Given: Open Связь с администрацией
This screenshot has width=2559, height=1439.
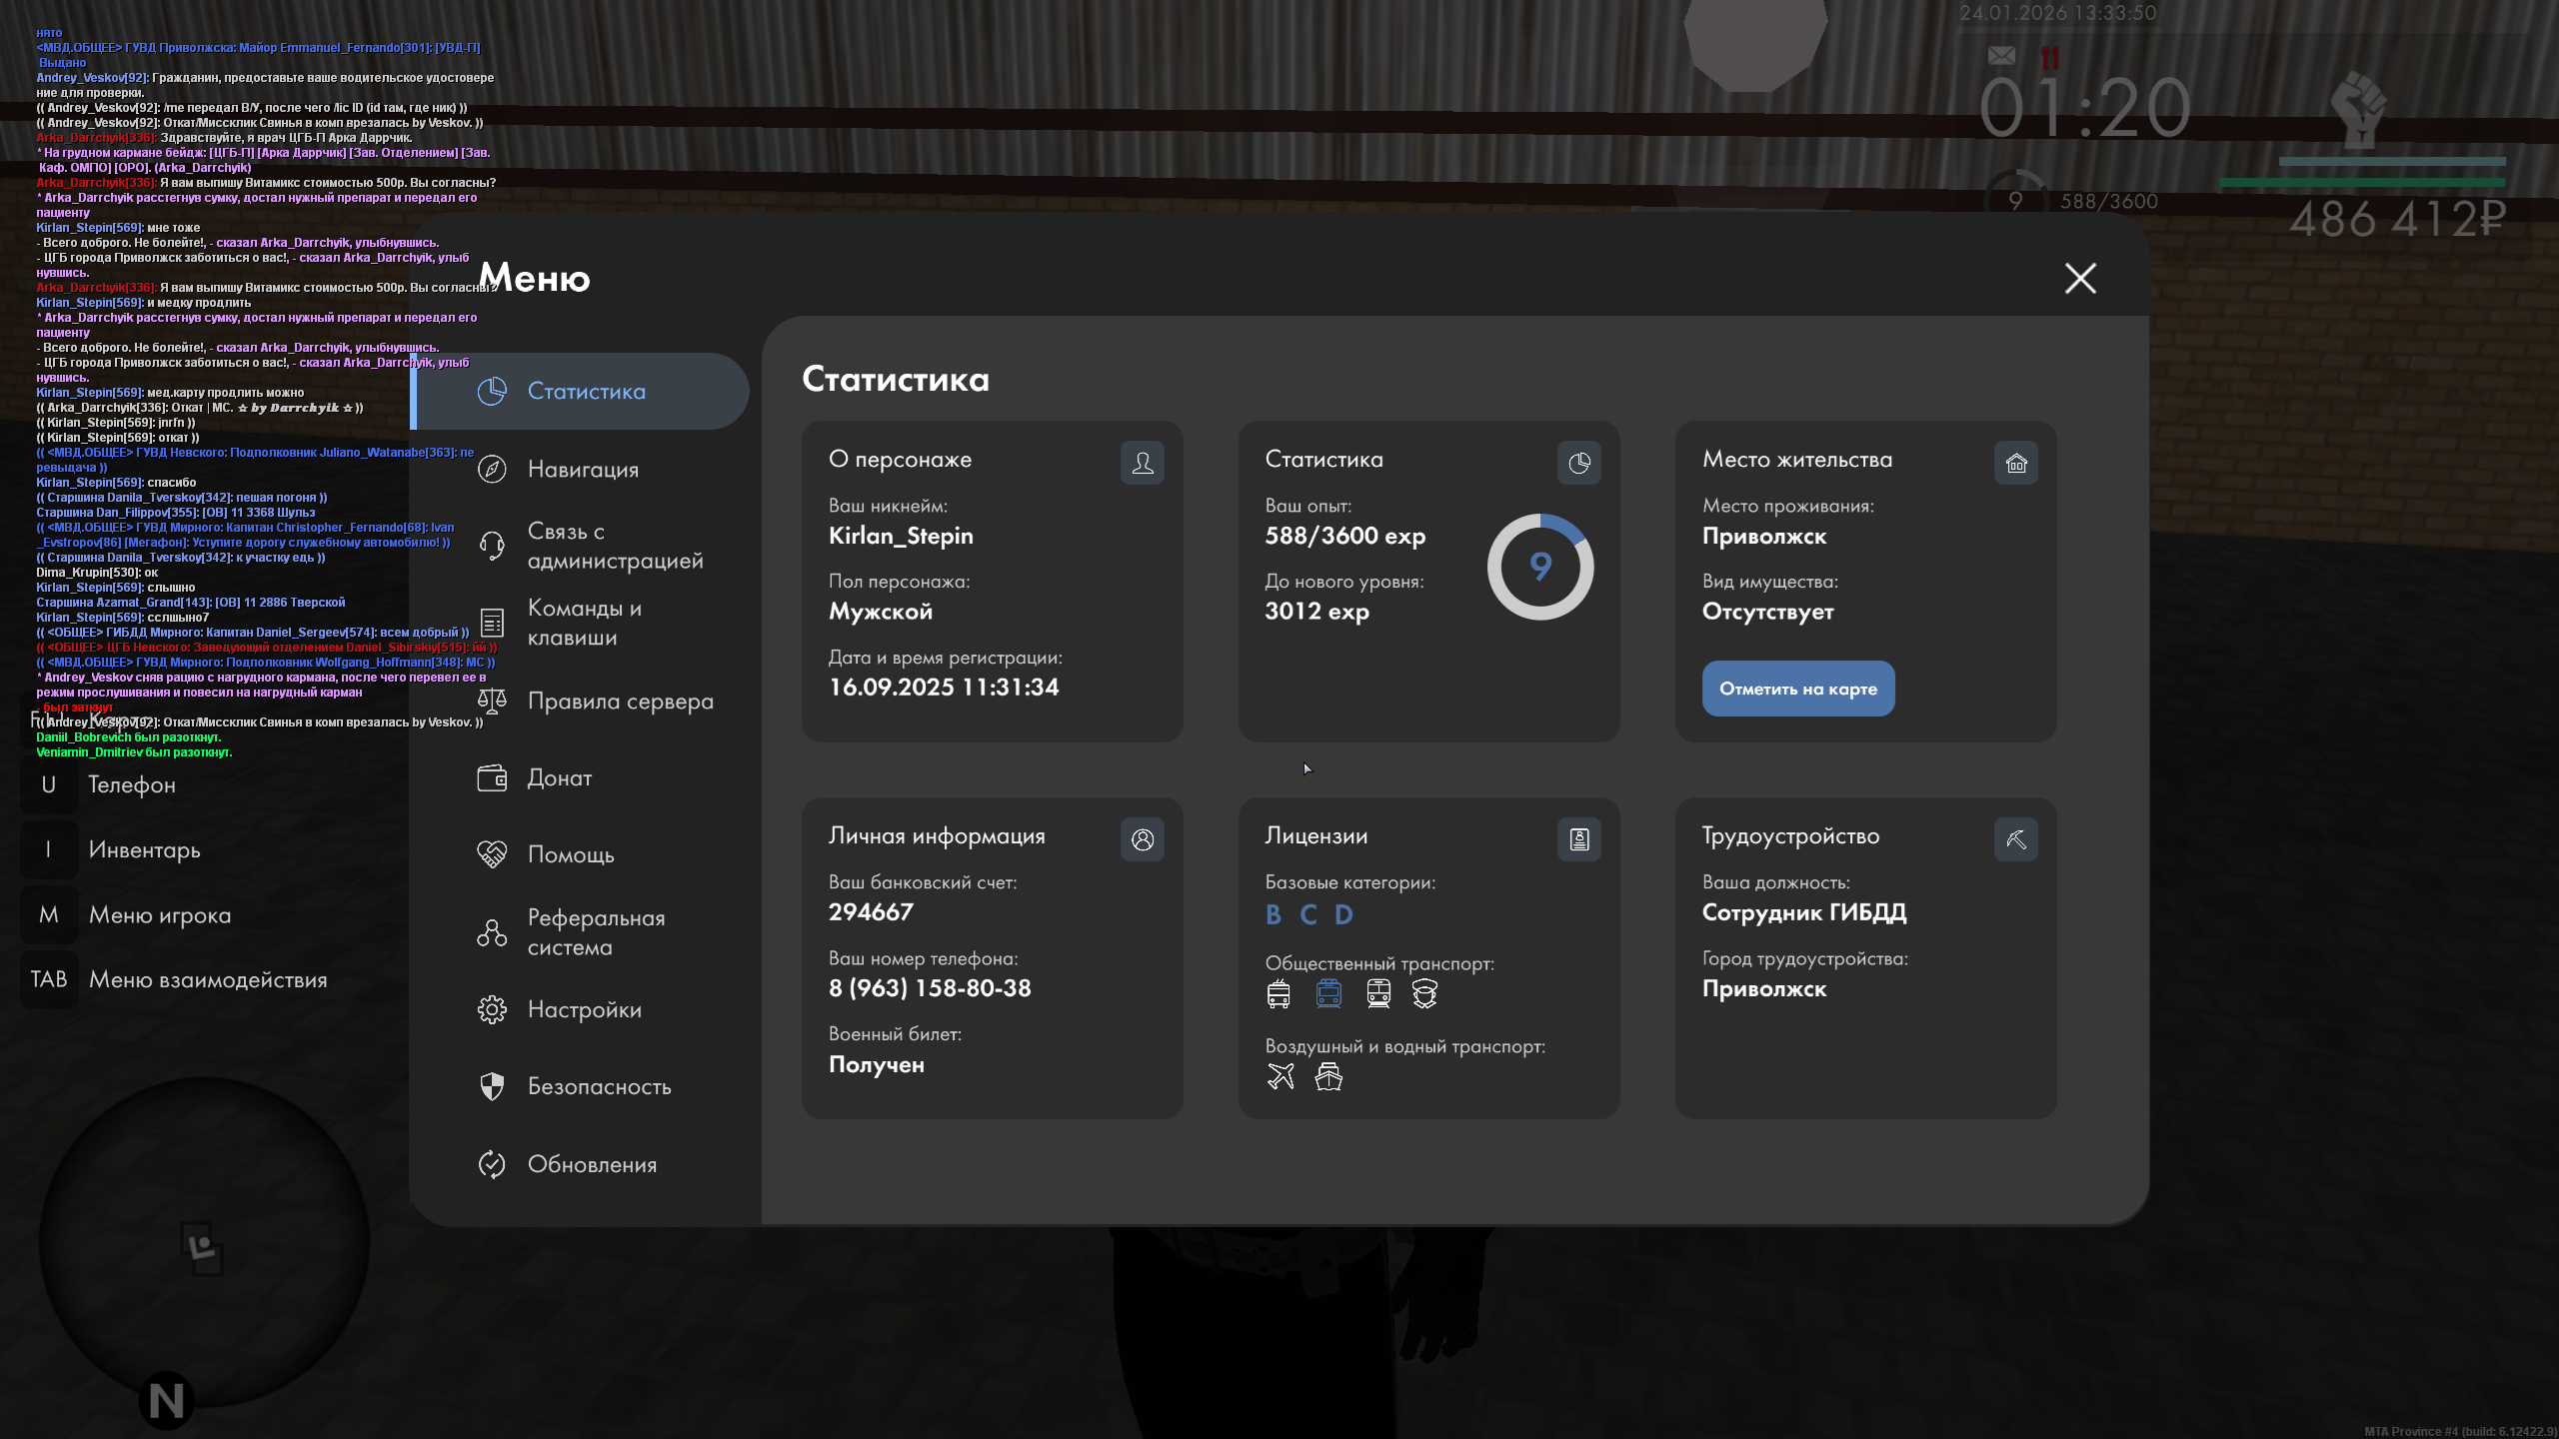Looking at the screenshot, I should pyautogui.click(x=614, y=546).
